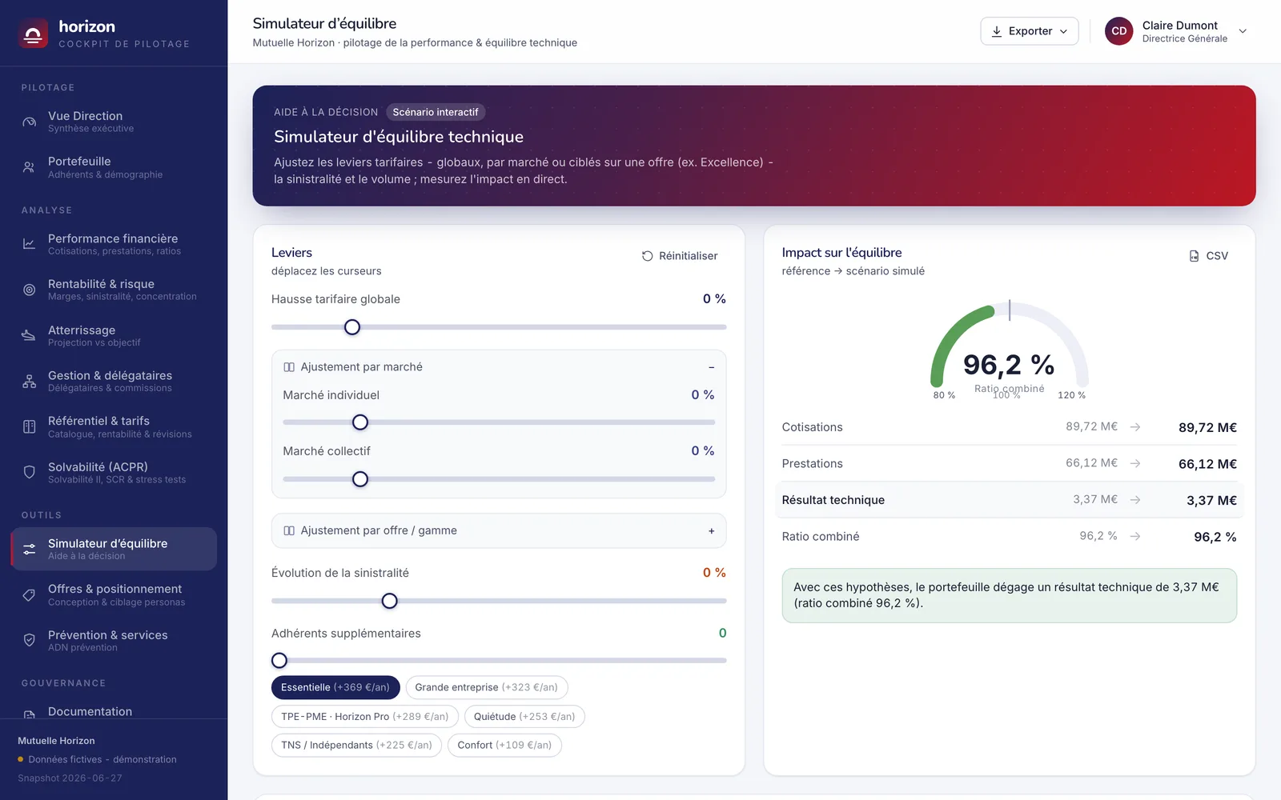The image size is (1281, 800).
Task: Click the Prévention & services shield-check icon
Action: pyautogui.click(x=29, y=640)
